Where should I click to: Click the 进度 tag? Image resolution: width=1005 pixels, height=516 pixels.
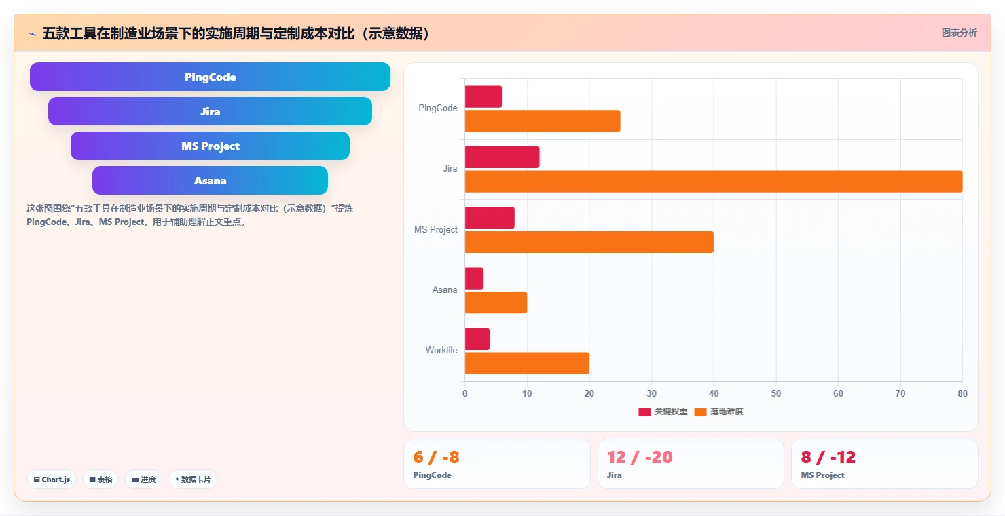pos(143,479)
